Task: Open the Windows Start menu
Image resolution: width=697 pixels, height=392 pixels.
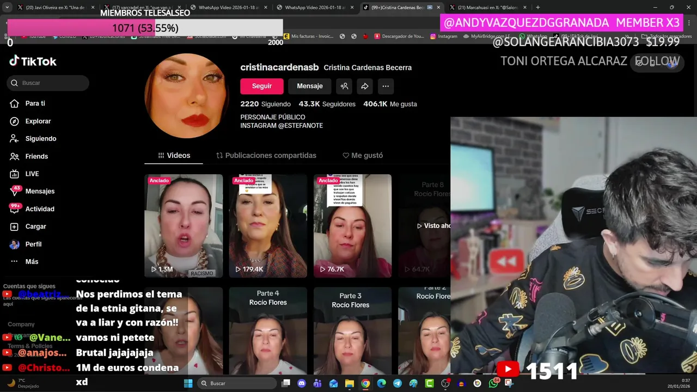Action: click(188, 383)
